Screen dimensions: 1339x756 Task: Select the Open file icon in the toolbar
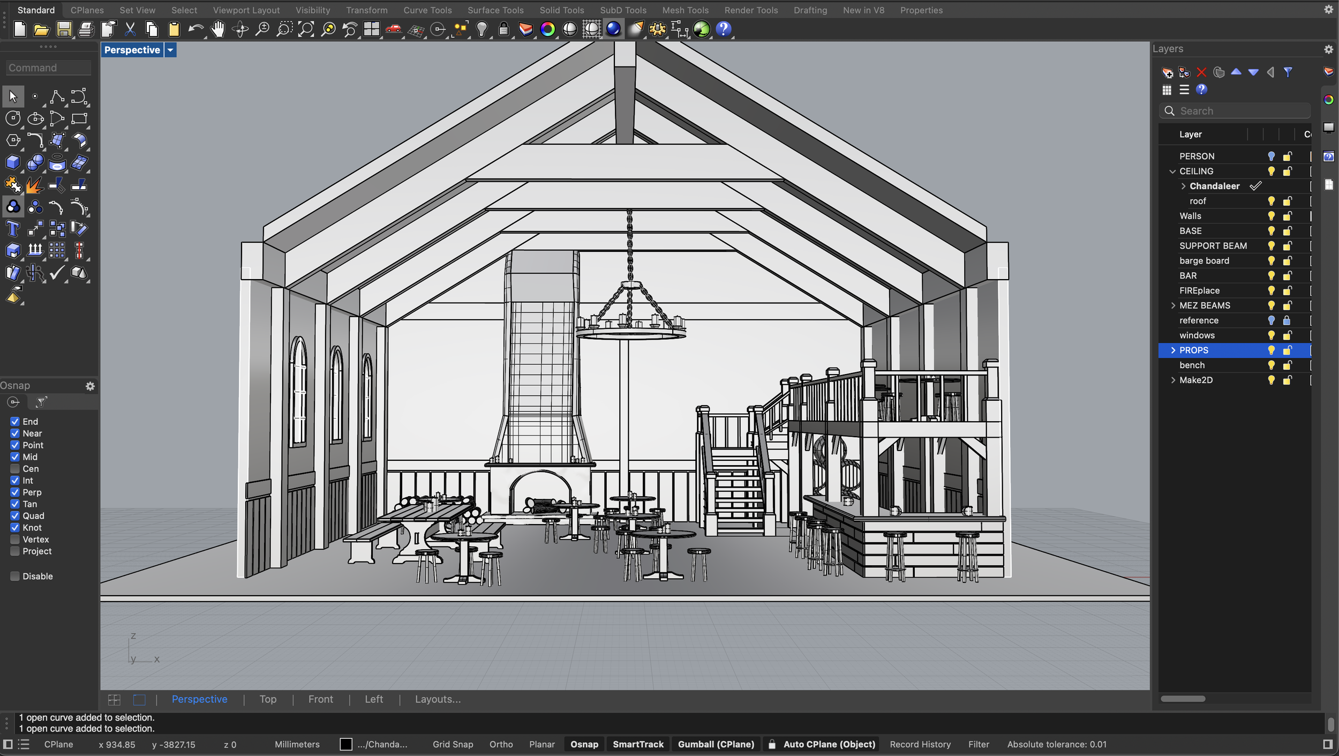click(41, 30)
